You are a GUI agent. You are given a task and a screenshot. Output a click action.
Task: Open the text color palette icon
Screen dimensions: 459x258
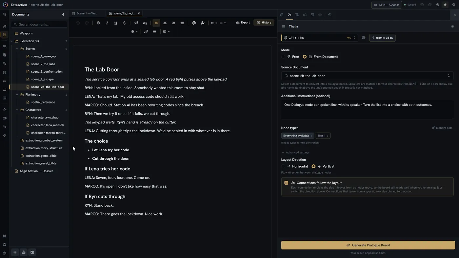point(194,23)
